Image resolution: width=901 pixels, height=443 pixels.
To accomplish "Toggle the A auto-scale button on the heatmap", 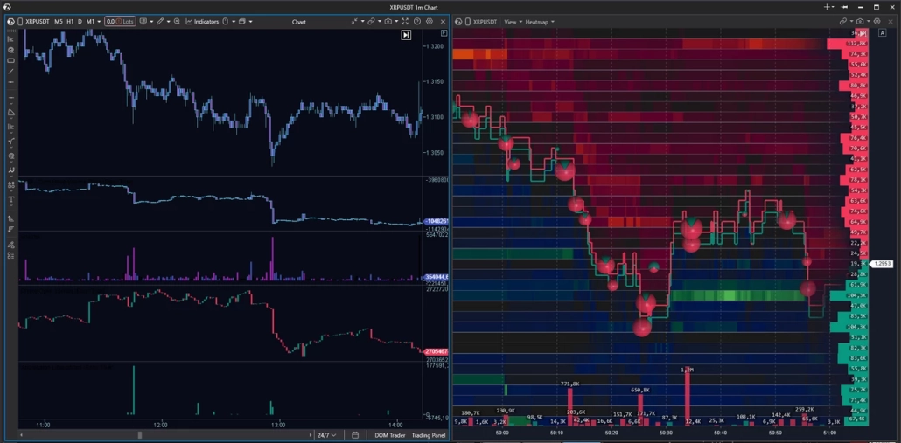I will coord(882,33).
